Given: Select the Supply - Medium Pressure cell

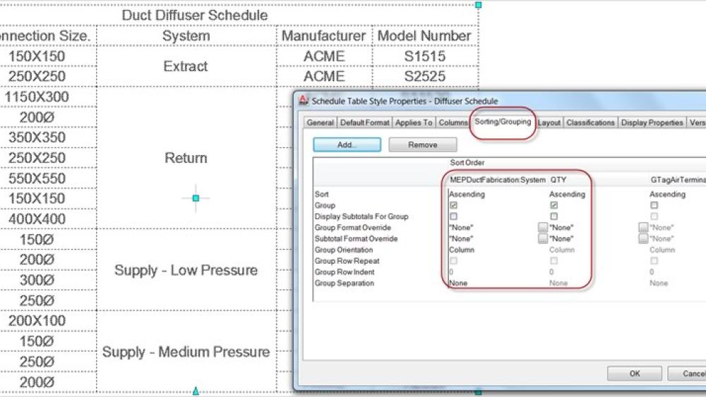Looking at the screenshot, I should (186, 351).
